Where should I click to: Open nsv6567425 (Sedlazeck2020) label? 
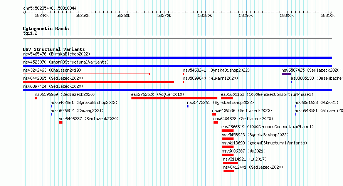311,70
